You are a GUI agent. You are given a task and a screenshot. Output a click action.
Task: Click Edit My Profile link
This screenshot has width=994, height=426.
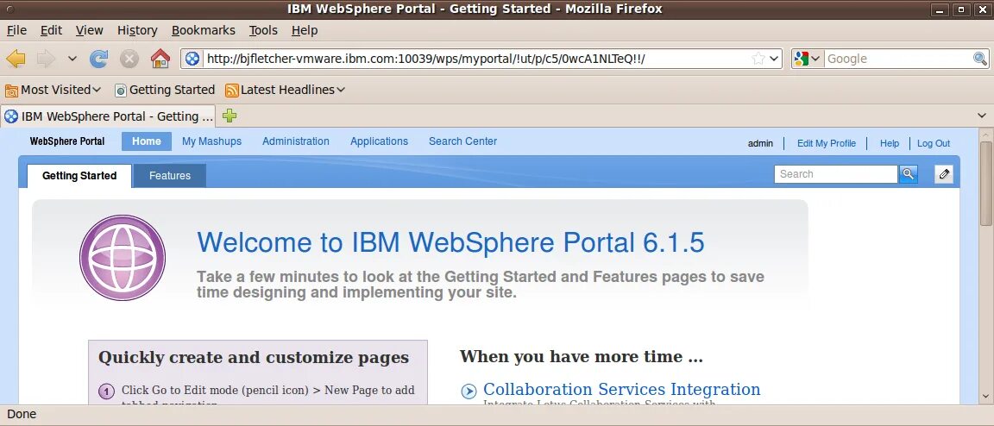point(826,143)
